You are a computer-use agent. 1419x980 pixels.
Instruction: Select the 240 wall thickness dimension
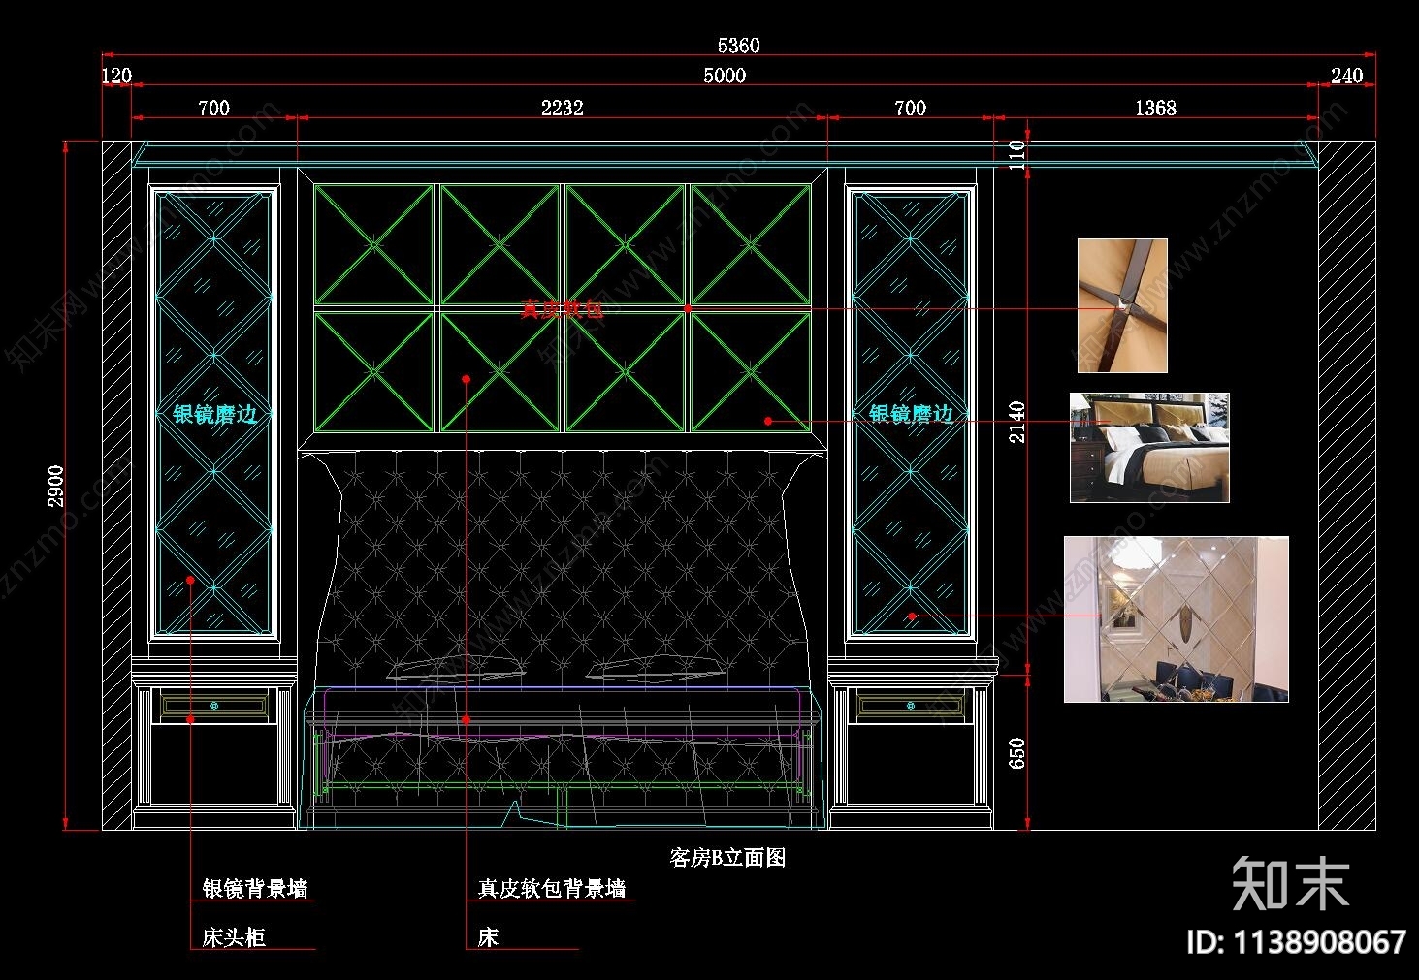[x=1346, y=76]
